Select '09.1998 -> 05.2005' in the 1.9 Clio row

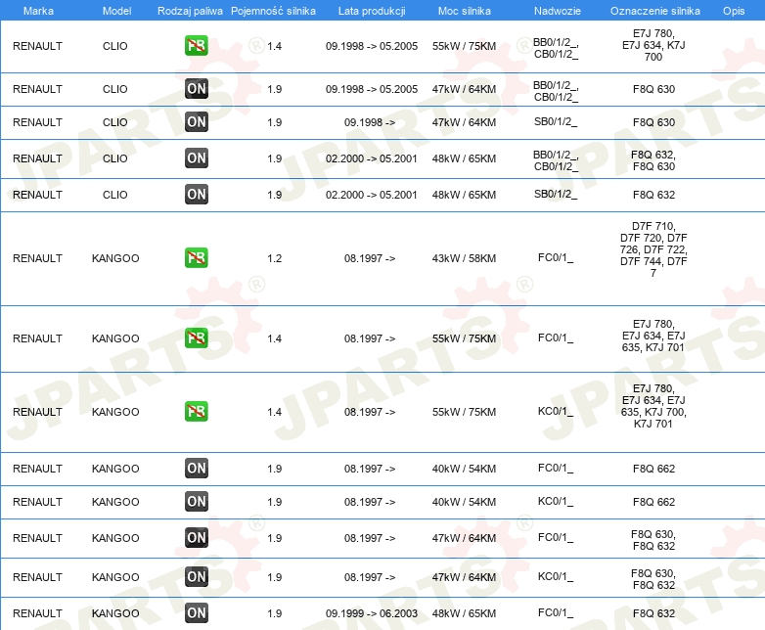click(372, 89)
